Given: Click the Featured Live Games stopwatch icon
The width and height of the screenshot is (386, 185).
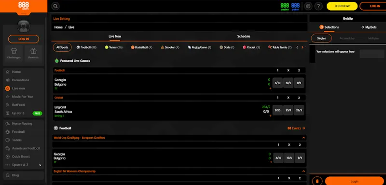Looking at the screenshot, I should click(x=56, y=60).
